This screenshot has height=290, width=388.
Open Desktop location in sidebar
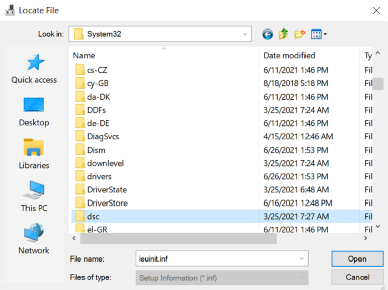[34, 112]
